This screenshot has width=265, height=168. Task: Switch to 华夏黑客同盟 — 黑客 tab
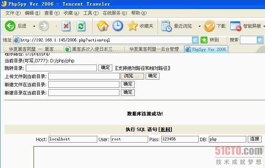pos(34,49)
